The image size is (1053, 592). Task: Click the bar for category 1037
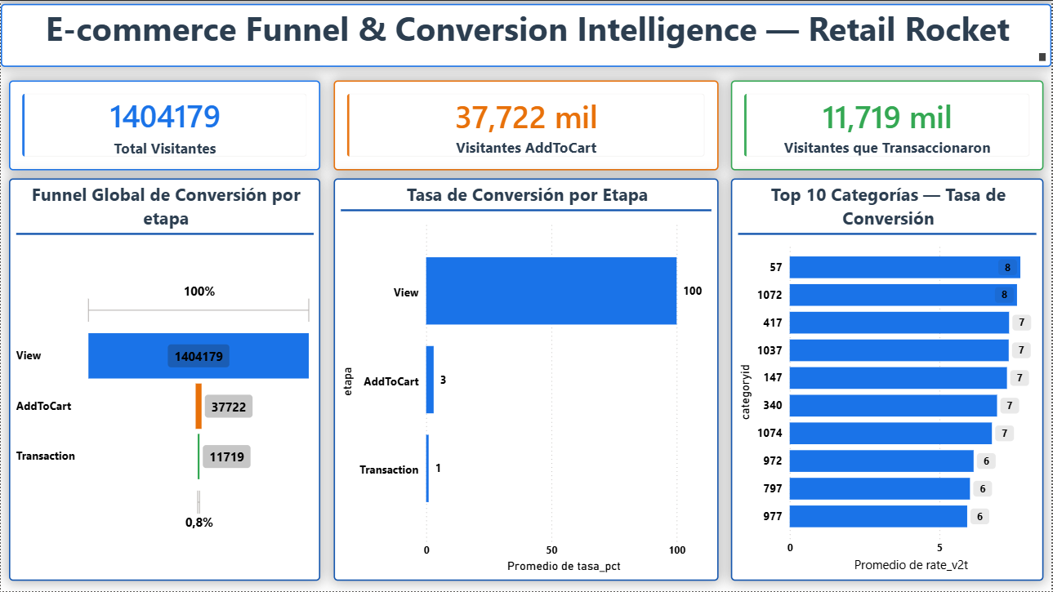899,350
